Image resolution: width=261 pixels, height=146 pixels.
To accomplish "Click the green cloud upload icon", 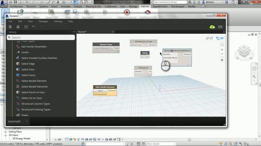I will [212, 27].
